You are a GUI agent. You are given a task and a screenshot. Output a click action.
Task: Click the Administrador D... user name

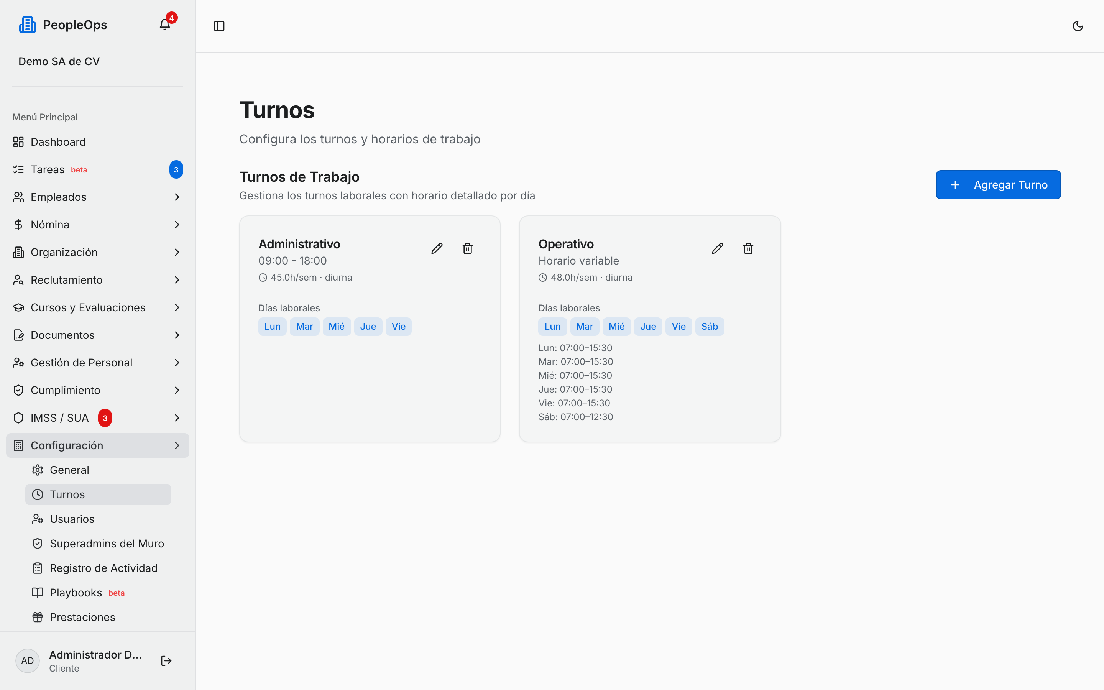click(x=95, y=654)
